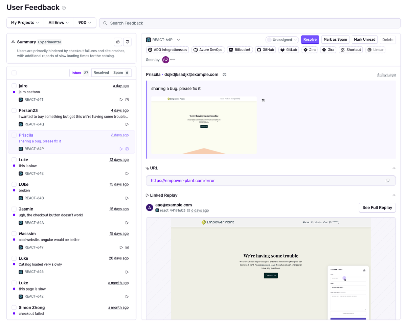Collapse the Linked Replay section

point(393,195)
